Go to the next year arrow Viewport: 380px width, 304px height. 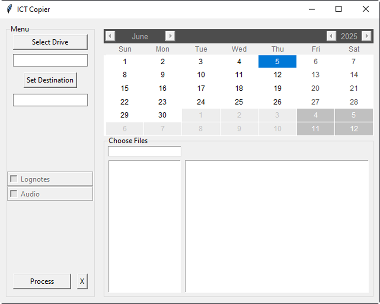point(366,36)
